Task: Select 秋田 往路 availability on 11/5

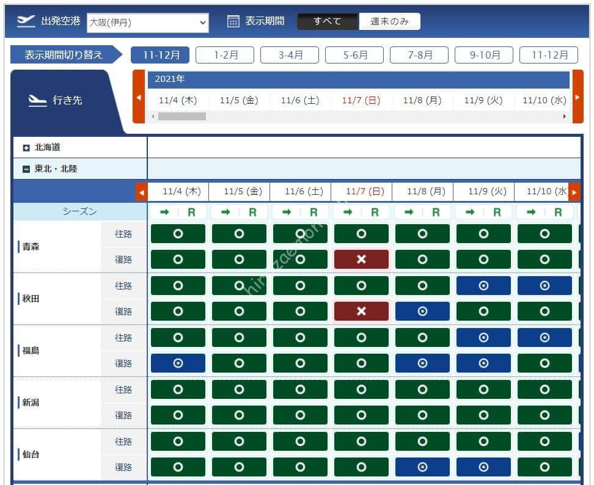Action: [x=239, y=285]
